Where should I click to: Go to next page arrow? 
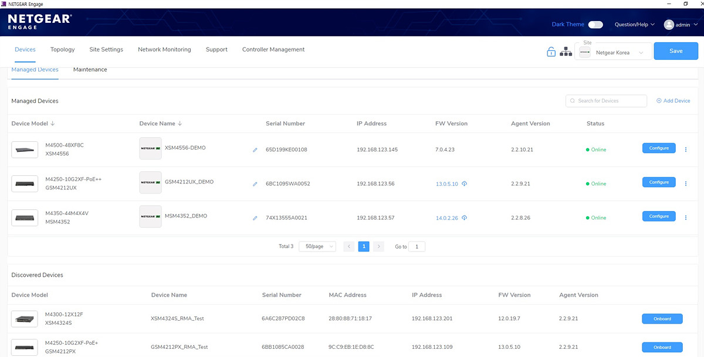tap(378, 247)
